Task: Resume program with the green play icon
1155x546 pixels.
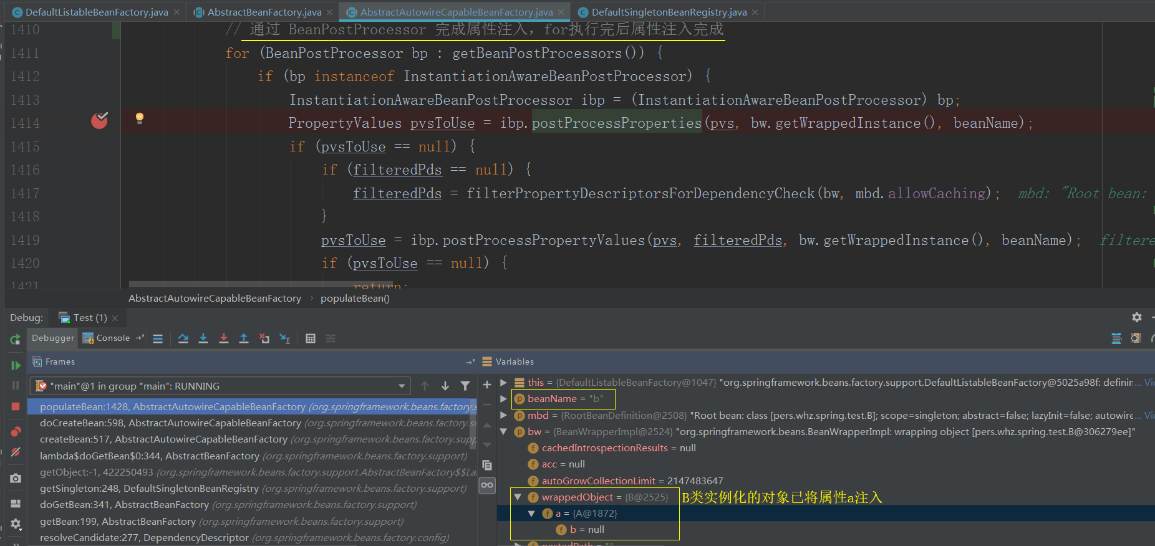Action: pos(16,365)
